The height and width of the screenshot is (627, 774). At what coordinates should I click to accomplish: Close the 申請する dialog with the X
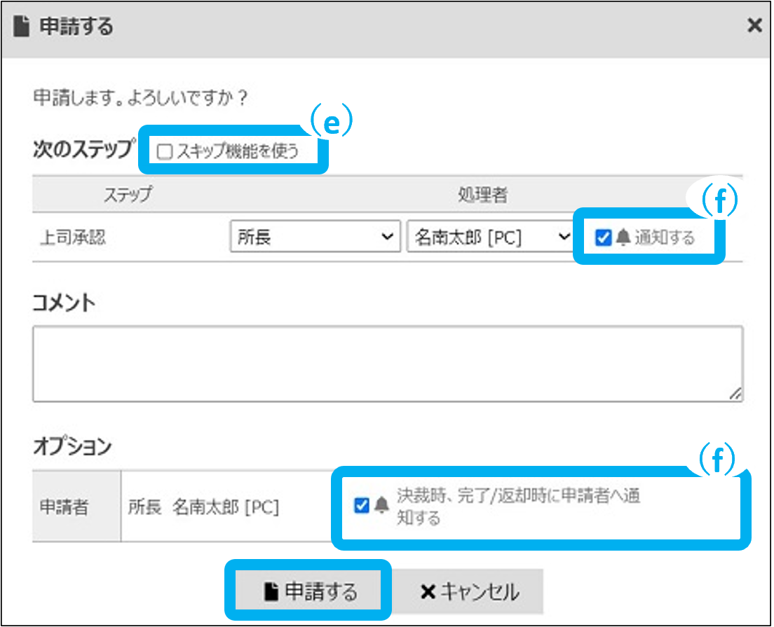pos(754,27)
